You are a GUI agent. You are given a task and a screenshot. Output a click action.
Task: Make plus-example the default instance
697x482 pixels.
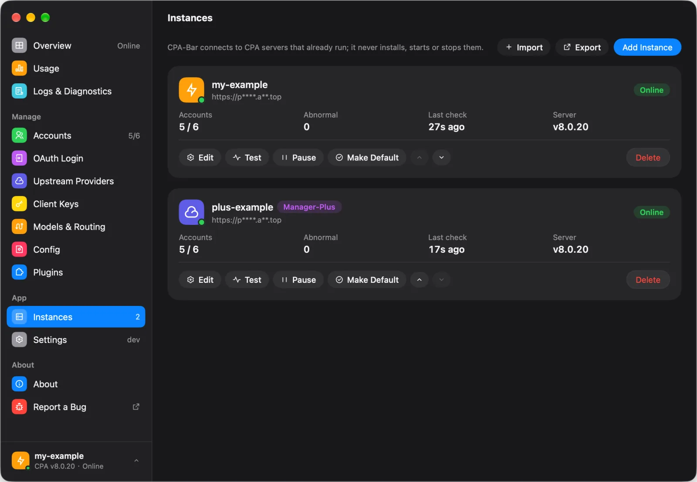(x=367, y=280)
